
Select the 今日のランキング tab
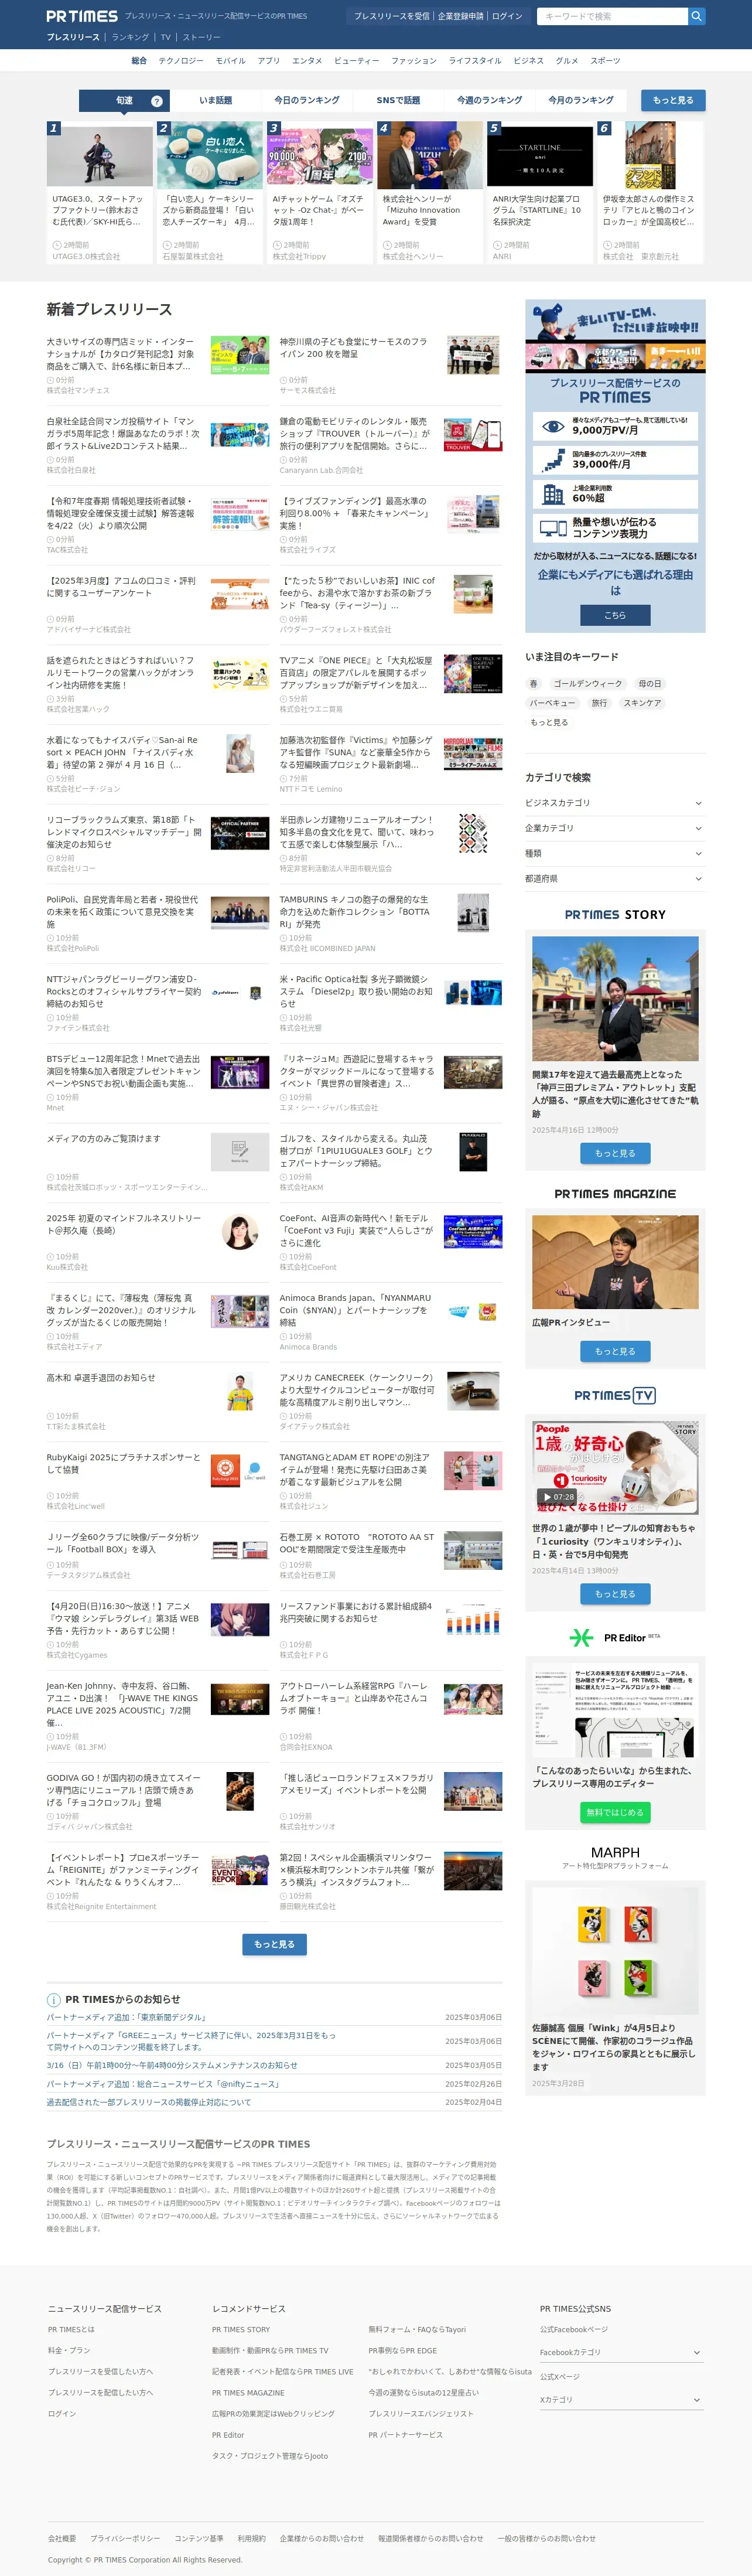click(x=307, y=100)
